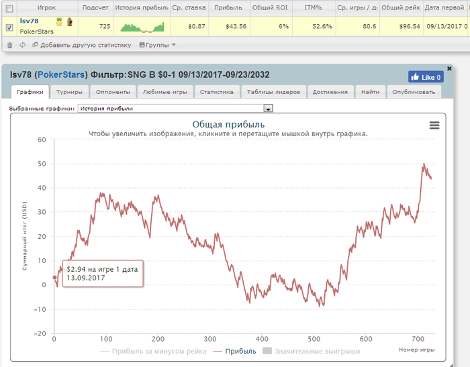The width and height of the screenshot is (470, 367).
Task: Click the chart title Общая прибыль
Action: point(228,124)
